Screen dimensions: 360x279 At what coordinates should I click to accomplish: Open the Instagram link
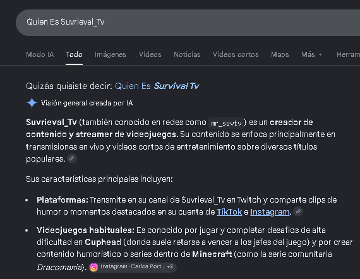point(270,212)
